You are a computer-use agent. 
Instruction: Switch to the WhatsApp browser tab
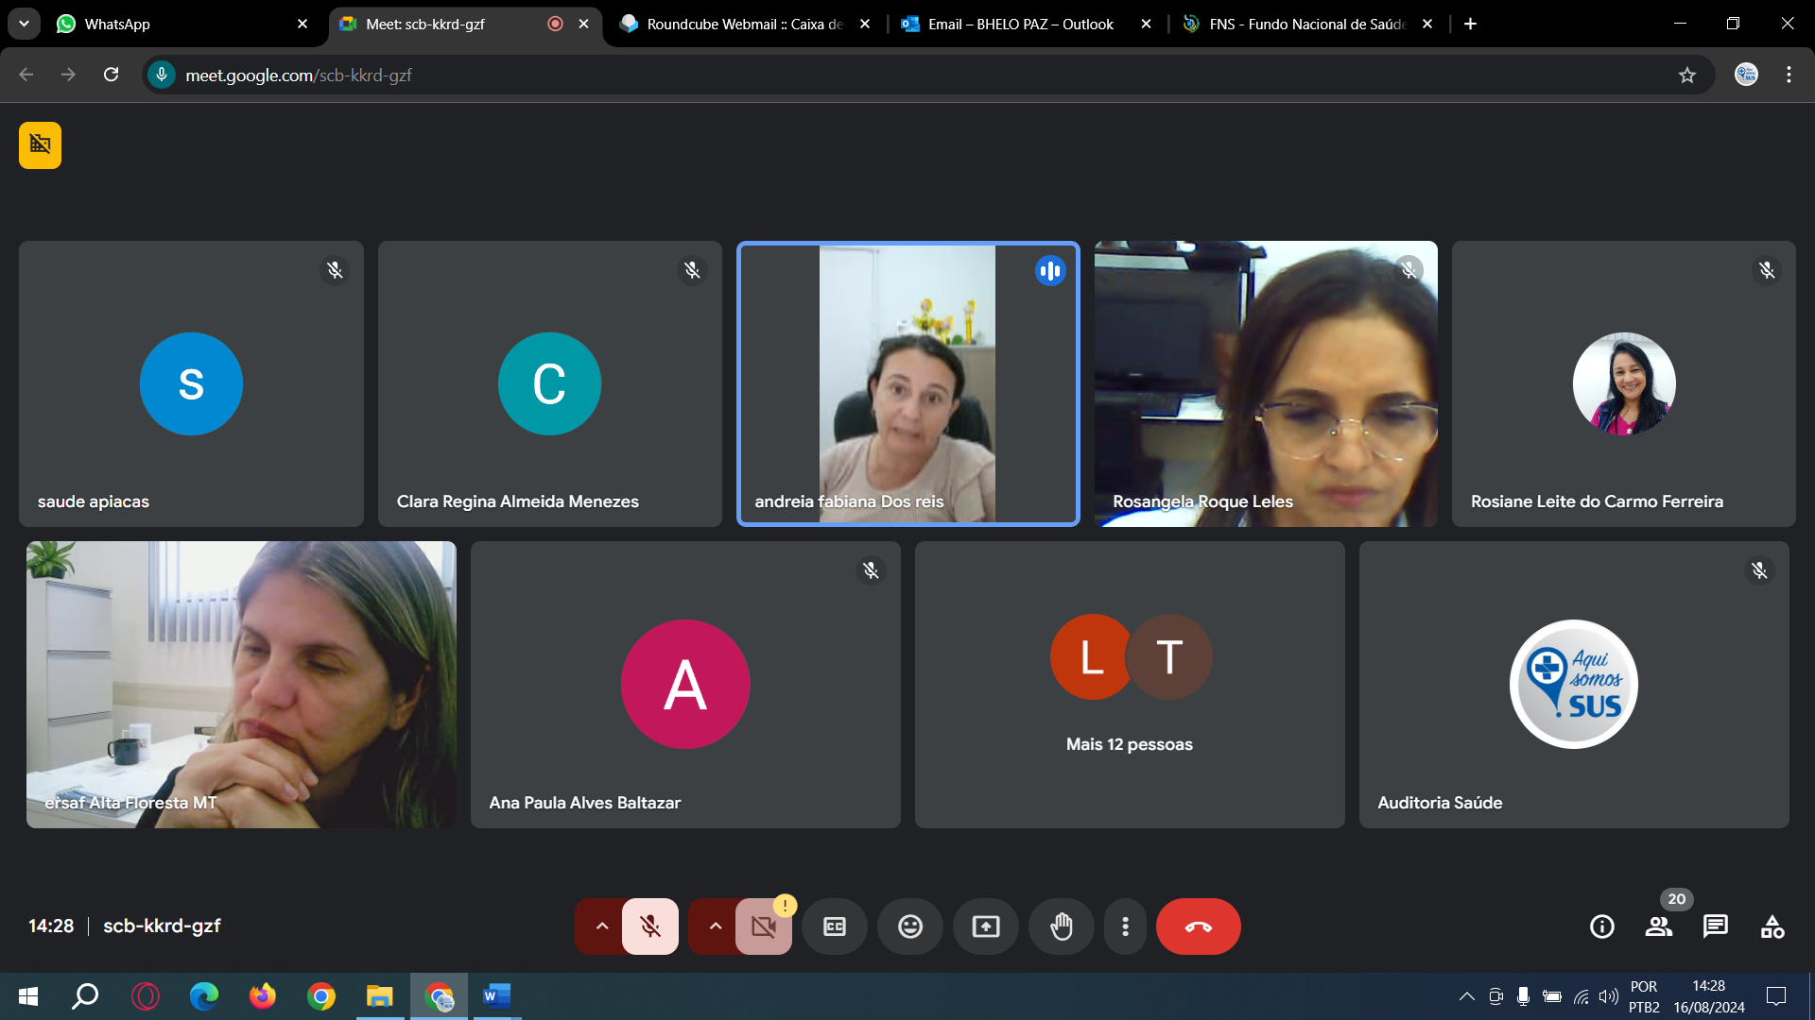170,25
